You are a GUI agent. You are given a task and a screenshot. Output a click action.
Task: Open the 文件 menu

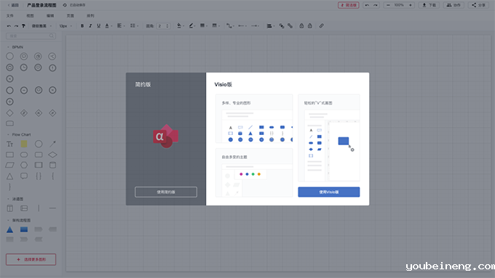point(10,15)
